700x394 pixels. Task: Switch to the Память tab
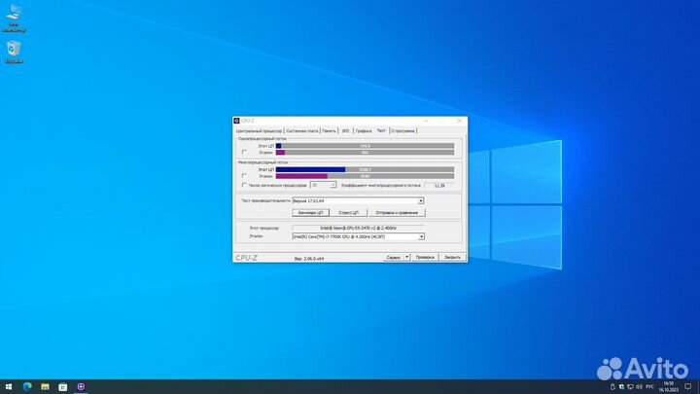tap(329, 131)
